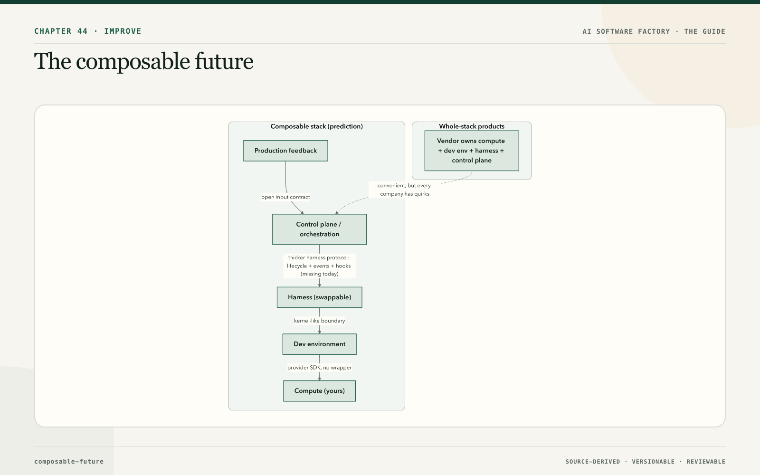
Task: Click 'AI SOFTWARE FACTORY · THE GUIDE' header
Action: coord(654,31)
